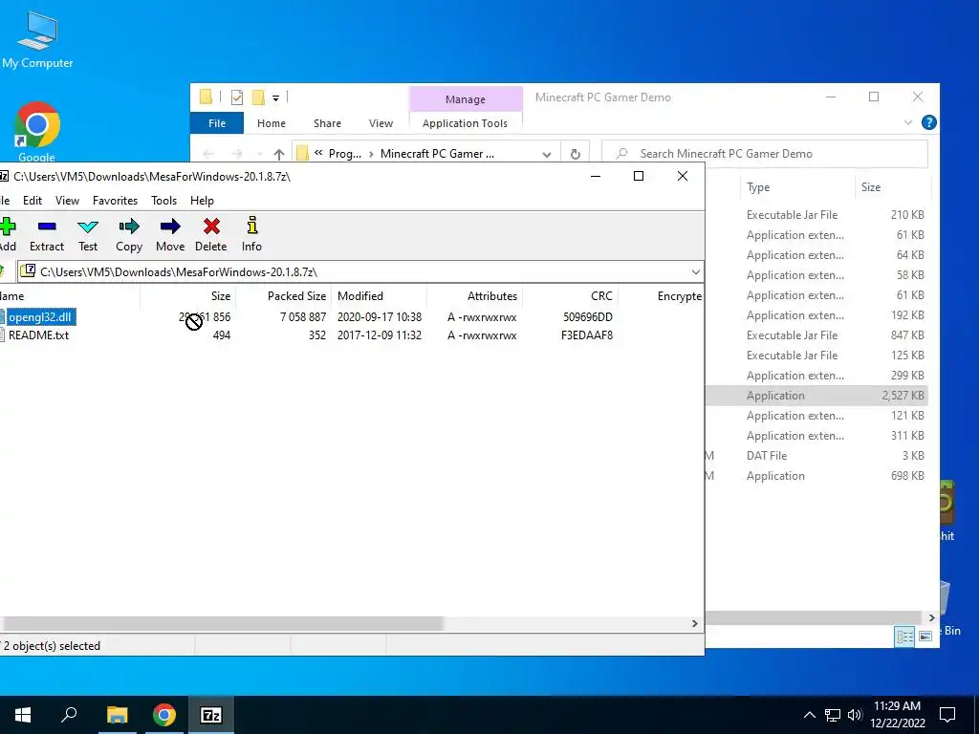Screen dimensions: 979x734
Task: Click the 7-Zip horizontal scrollbar thumb
Action: pyautogui.click(x=222, y=623)
